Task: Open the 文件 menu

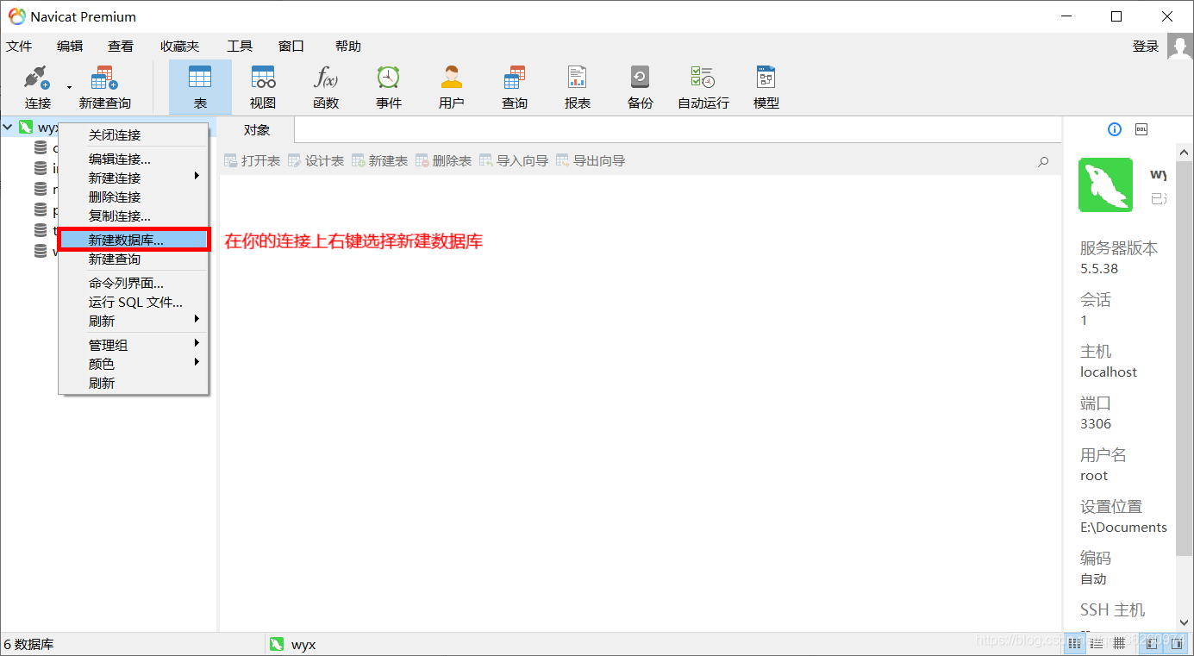Action: click(x=19, y=47)
